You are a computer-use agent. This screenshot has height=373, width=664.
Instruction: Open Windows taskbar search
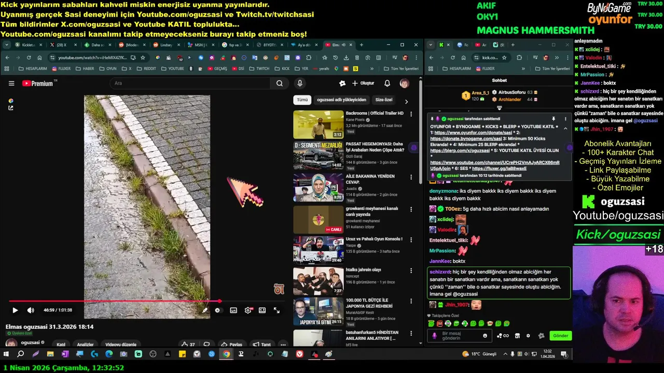pos(21,354)
